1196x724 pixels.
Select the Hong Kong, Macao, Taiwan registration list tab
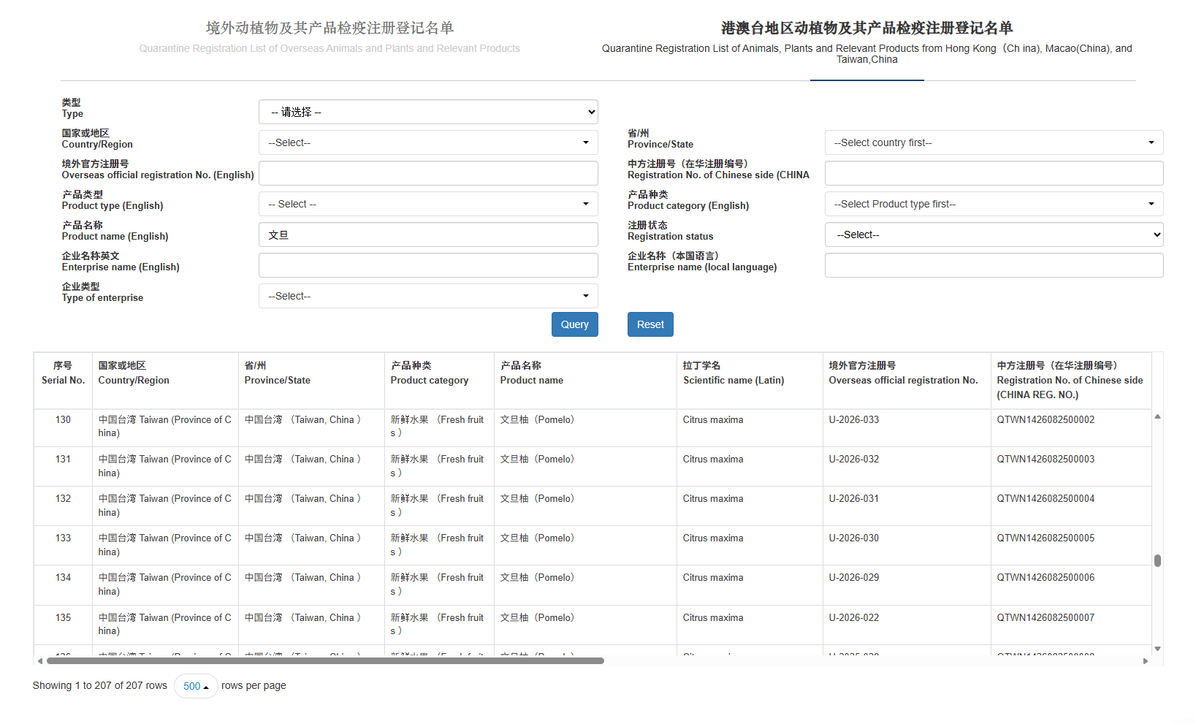pyautogui.click(x=866, y=42)
